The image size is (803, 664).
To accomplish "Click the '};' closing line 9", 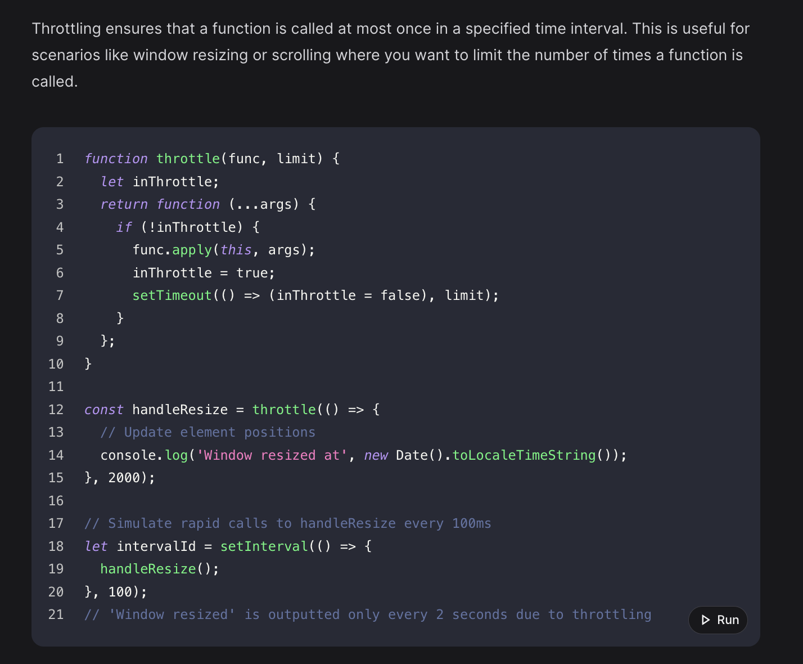I will (x=108, y=341).
